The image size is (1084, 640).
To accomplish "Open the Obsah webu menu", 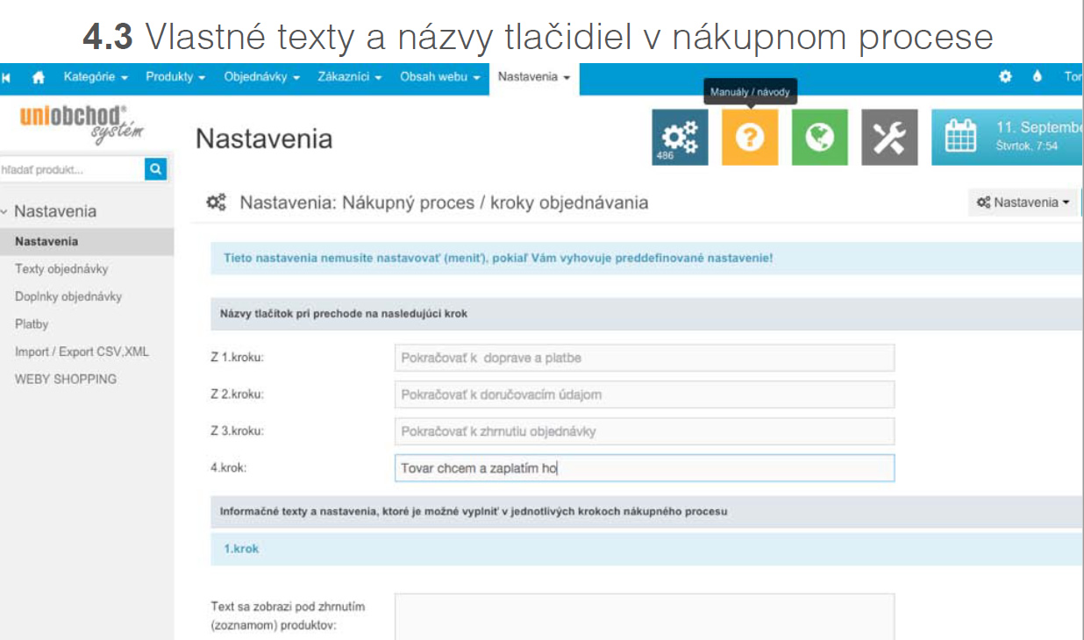I will click(439, 77).
